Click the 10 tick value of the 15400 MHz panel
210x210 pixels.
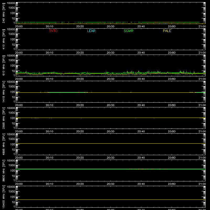pos(14,202)
